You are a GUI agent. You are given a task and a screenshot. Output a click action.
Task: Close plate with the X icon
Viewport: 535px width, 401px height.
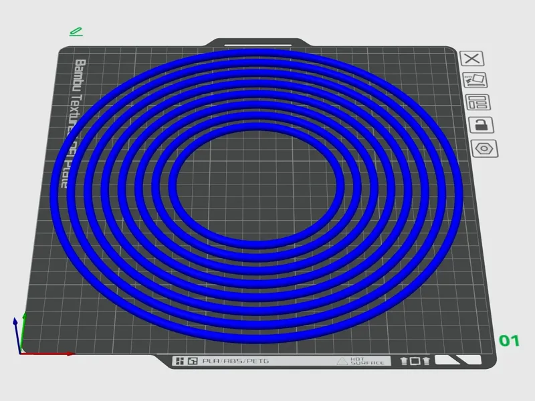coord(472,58)
